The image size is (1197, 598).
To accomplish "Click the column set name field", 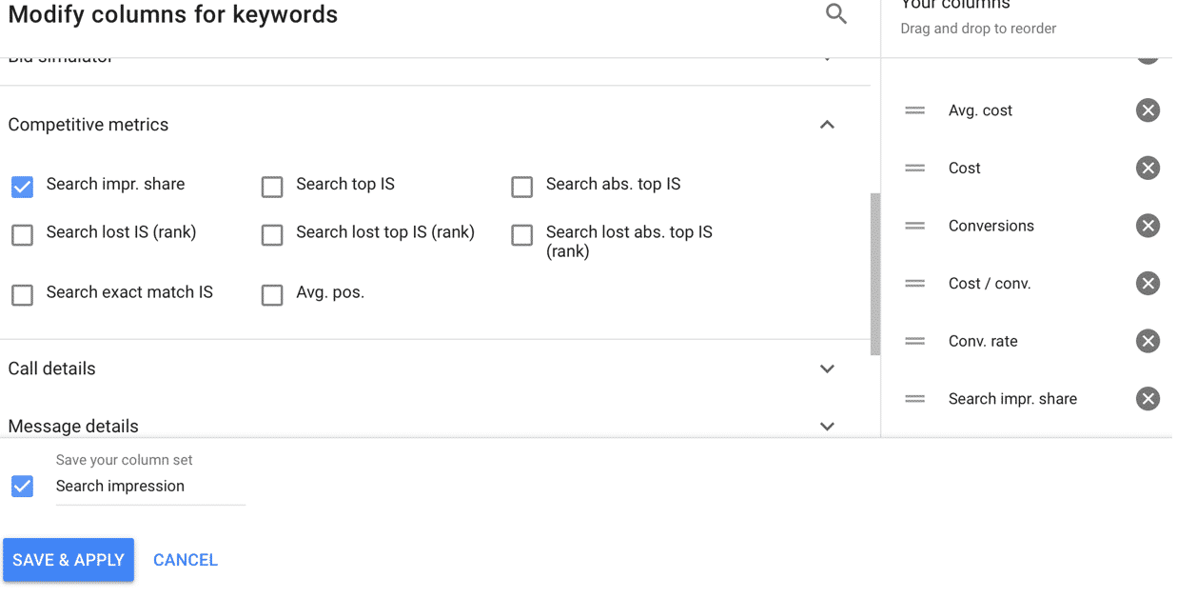I will [x=150, y=487].
